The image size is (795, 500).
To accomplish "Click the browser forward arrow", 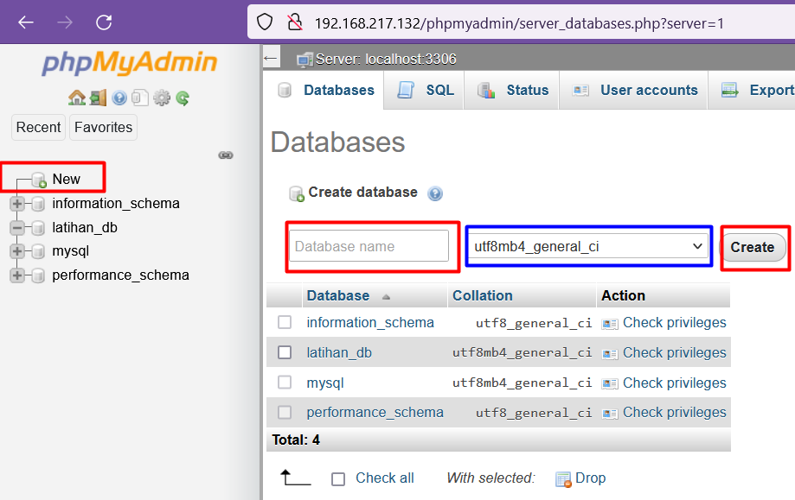I will 65,22.
